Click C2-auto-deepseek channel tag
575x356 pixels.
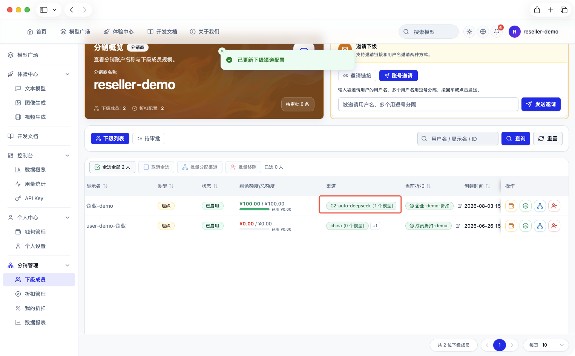tap(362, 206)
